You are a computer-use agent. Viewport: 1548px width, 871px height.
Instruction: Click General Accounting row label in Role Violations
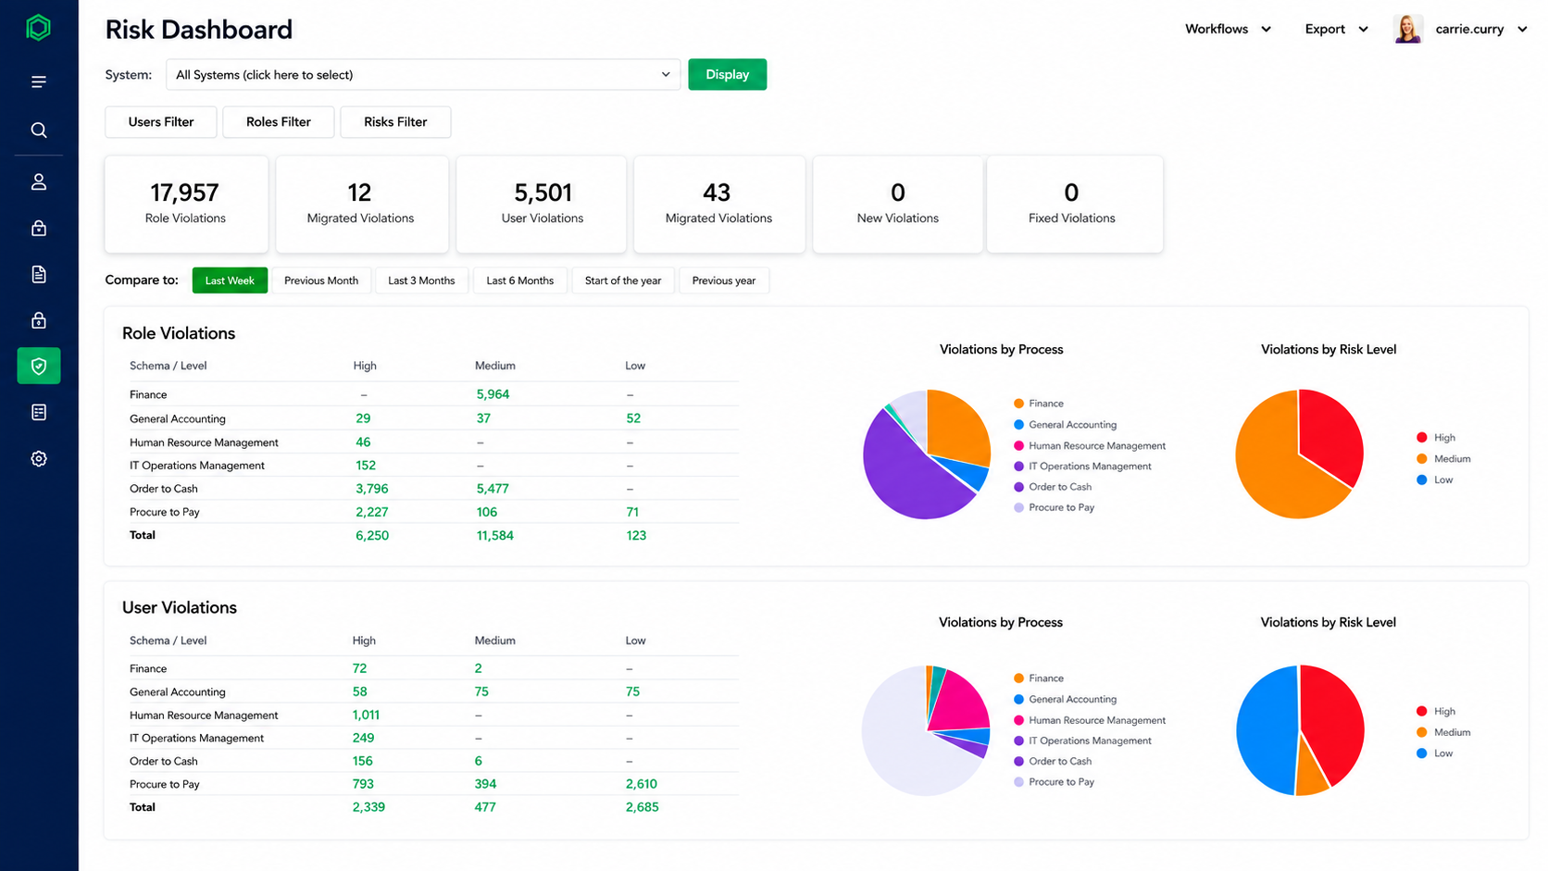click(178, 419)
